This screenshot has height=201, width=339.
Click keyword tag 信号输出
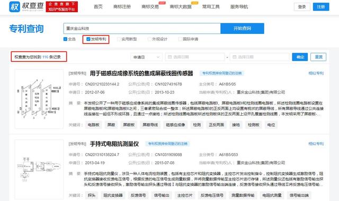click(162, 195)
